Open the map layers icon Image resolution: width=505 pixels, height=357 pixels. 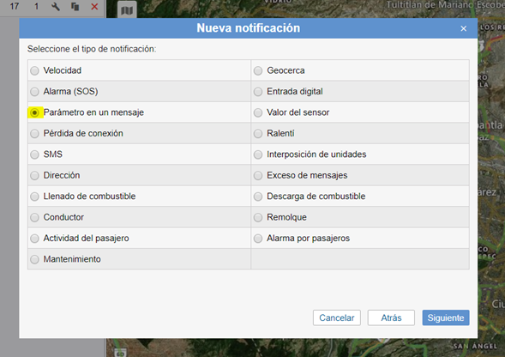(127, 10)
